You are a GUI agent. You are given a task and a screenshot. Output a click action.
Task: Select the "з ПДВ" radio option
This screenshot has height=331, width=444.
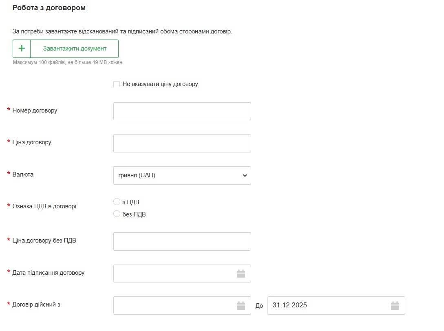pos(117,202)
